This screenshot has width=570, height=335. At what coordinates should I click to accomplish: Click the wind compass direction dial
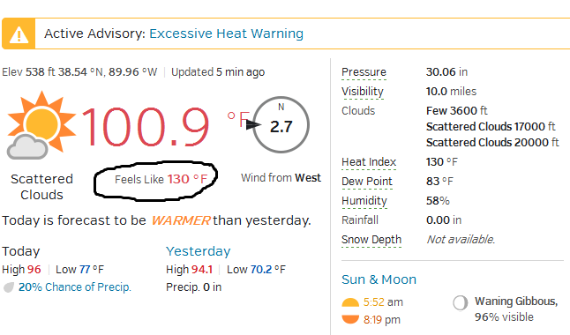click(281, 124)
